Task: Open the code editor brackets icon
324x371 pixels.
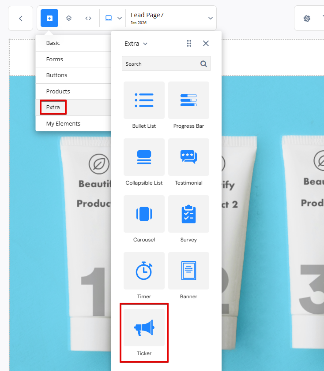Action: (x=88, y=19)
